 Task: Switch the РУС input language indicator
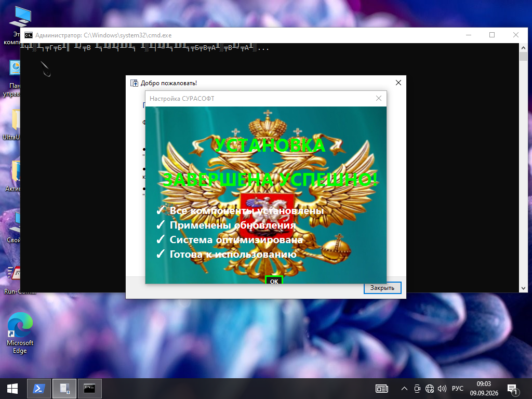point(457,389)
